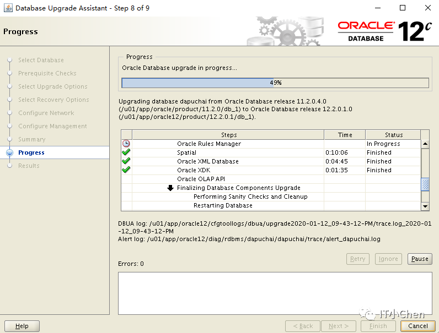Click the Errors: 0 label
The image size is (439, 333).
[131, 264]
